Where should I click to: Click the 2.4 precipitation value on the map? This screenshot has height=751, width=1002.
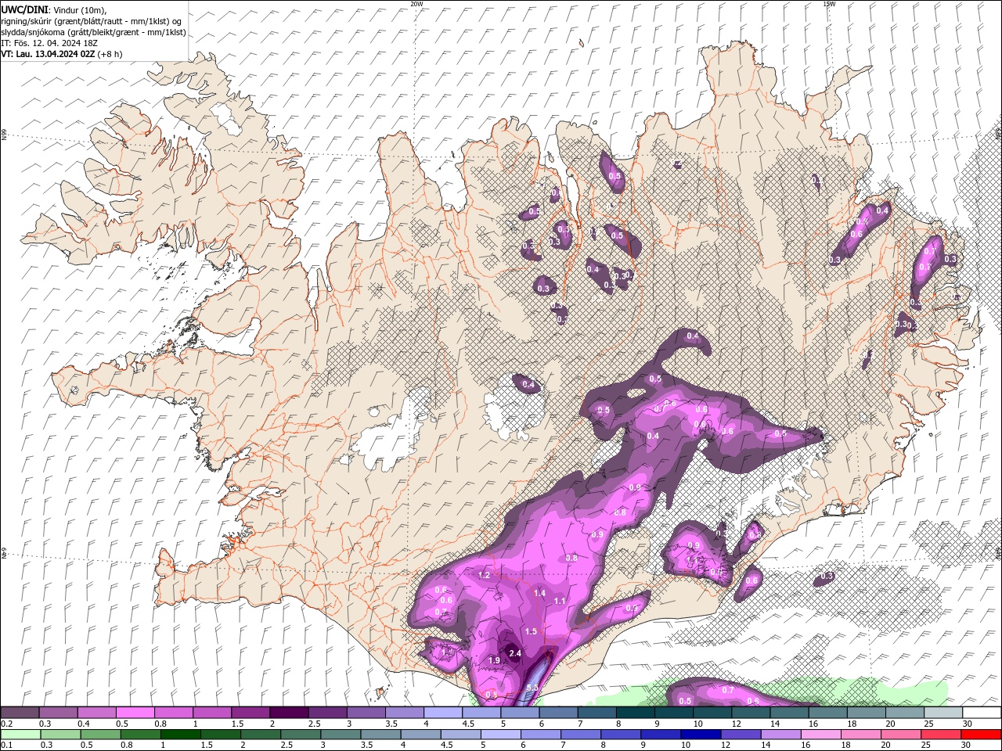[x=514, y=653]
